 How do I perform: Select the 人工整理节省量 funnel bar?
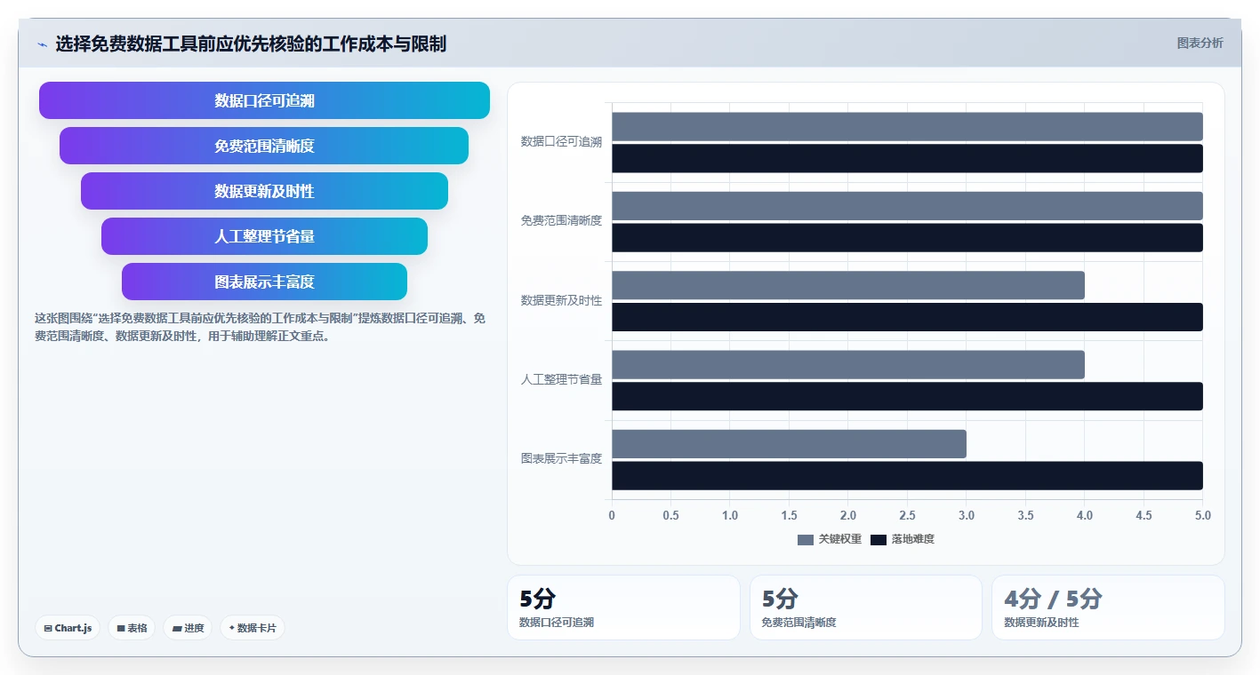(264, 236)
